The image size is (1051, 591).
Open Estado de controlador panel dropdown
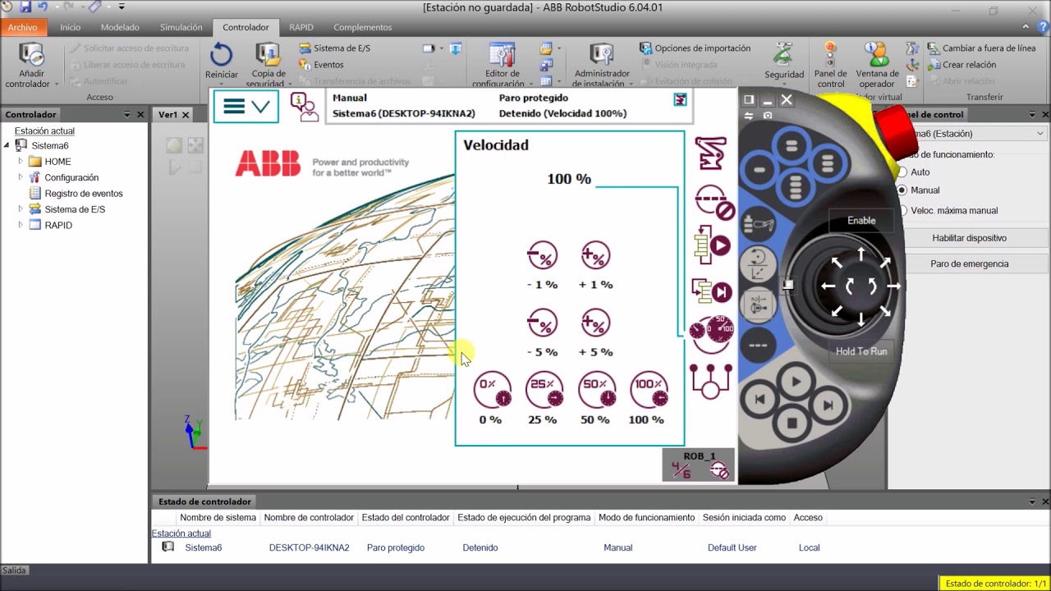[x=1033, y=502]
